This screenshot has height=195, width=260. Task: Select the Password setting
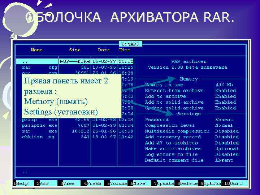point(157,120)
